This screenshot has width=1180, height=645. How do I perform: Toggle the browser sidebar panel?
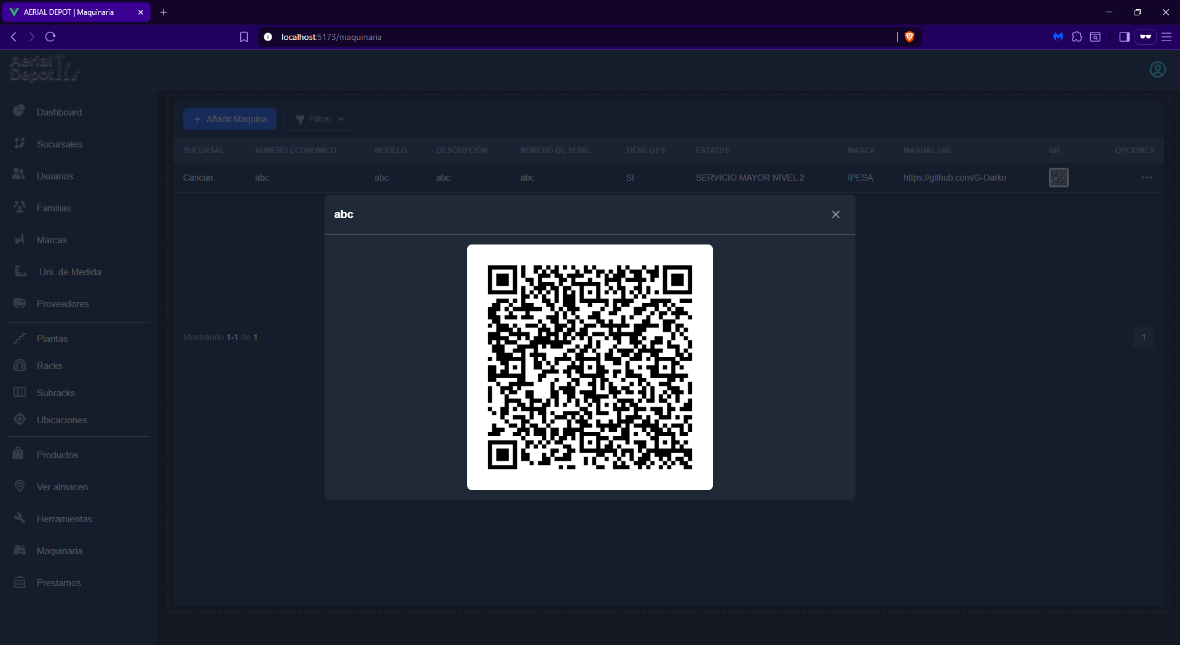click(1124, 37)
